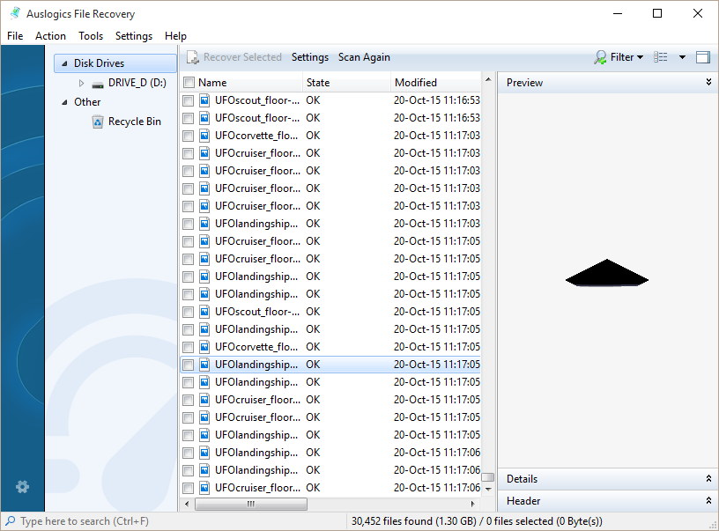Open the Tools menu
719x531 pixels.
90,36
